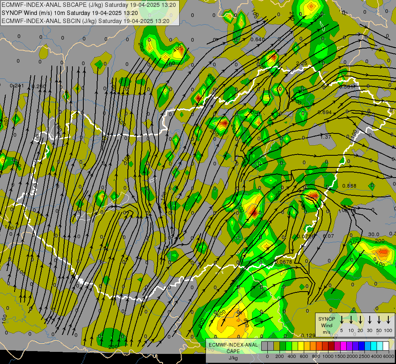Pick the dark red swatch in the CAPE color bar
This screenshot has width=396, height=364.
[x=332, y=346]
